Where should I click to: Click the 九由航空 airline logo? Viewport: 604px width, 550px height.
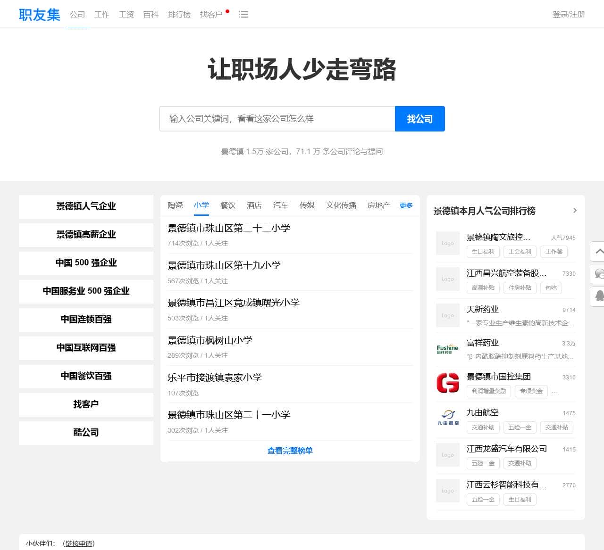[447, 418]
